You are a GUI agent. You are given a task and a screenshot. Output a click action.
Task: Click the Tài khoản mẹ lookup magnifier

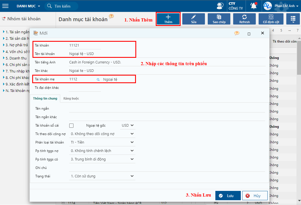pyautogui.click(x=98, y=80)
